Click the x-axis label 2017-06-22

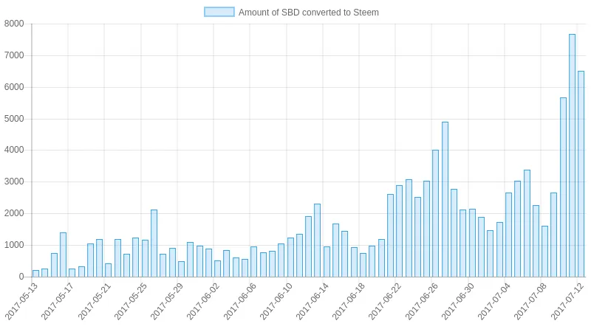385,302
